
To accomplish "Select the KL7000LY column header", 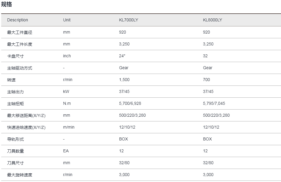I will (129, 20).
